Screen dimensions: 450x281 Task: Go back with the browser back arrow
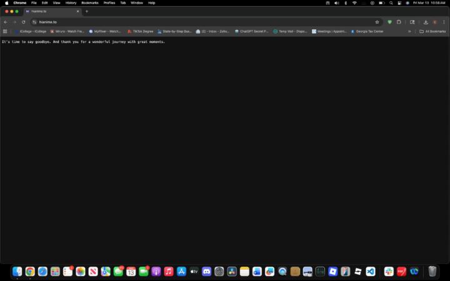coord(6,22)
